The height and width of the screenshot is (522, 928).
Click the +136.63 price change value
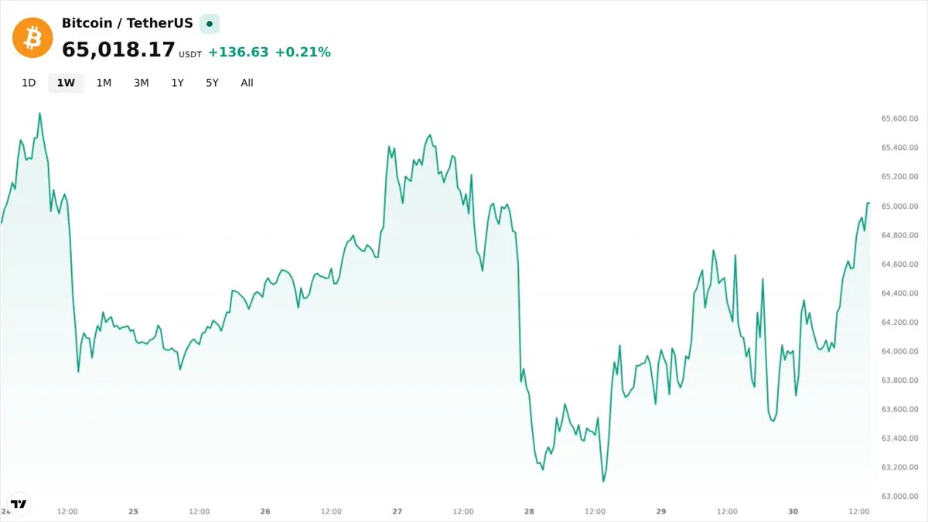tap(238, 52)
